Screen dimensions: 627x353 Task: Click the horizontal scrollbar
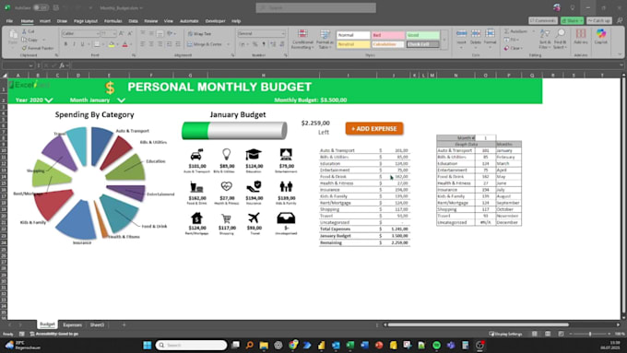pos(479,324)
